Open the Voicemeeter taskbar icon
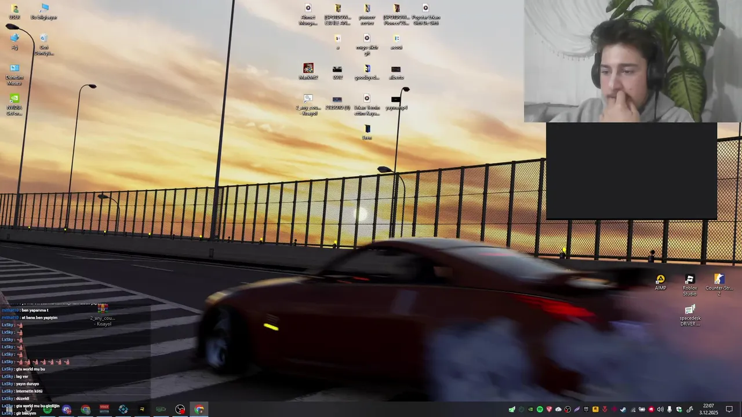The width and height of the screenshot is (742, 417). (x=104, y=409)
